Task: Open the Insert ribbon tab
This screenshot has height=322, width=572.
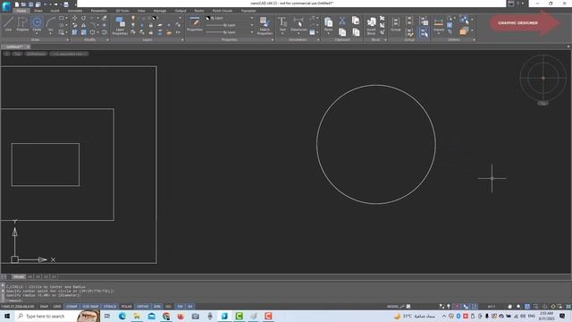Action: pyautogui.click(x=55, y=11)
